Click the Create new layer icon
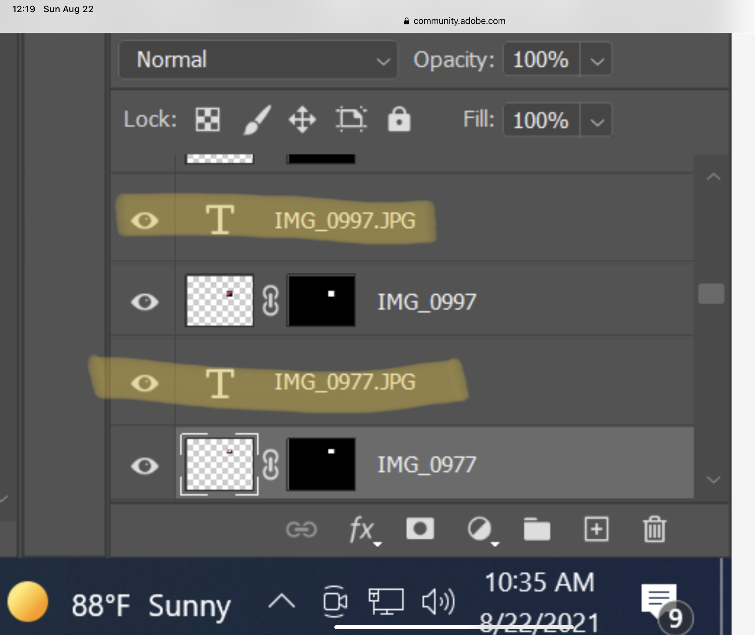This screenshot has width=755, height=635. point(596,529)
